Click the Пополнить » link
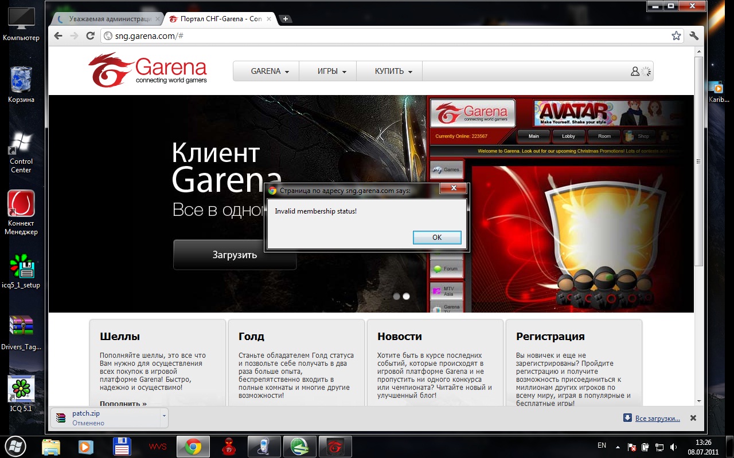This screenshot has width=734, height=458. pos(123,403)
